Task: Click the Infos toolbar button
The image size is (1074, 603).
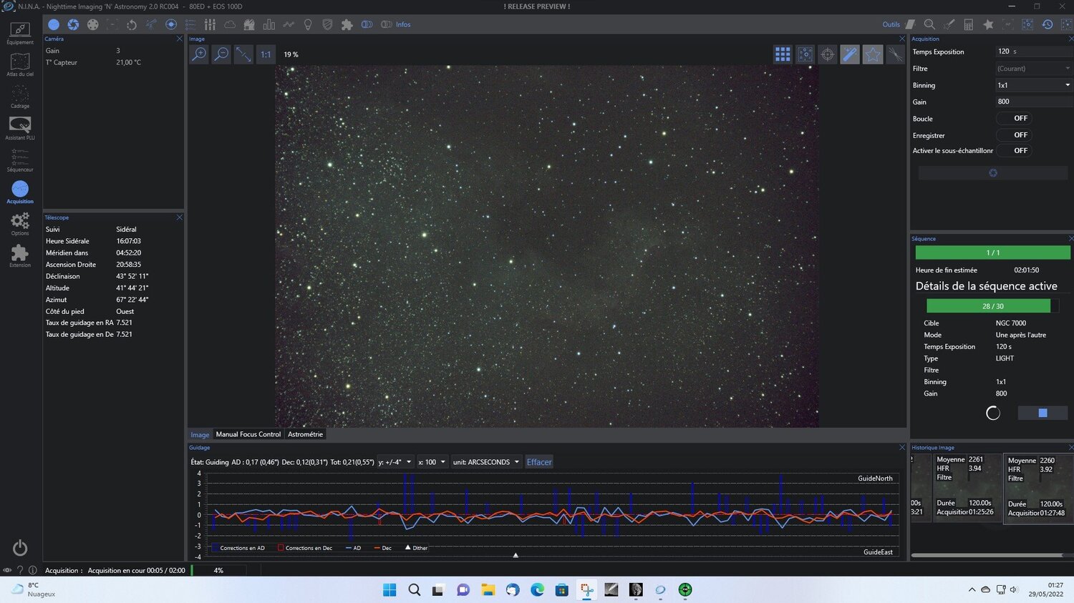Action: [x=403, y=24]
